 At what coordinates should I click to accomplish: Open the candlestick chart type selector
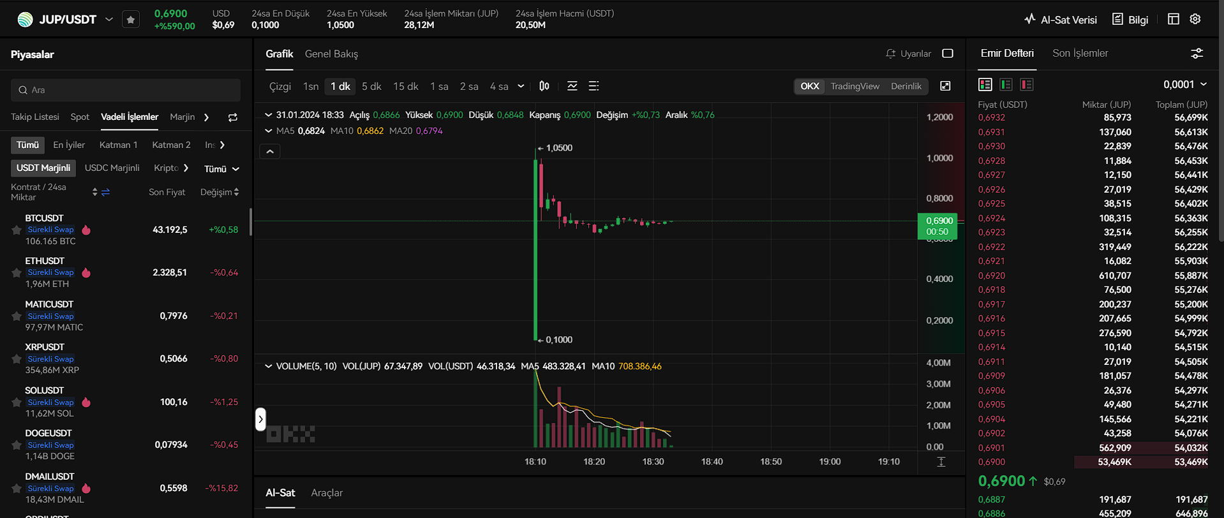[544, 86]
